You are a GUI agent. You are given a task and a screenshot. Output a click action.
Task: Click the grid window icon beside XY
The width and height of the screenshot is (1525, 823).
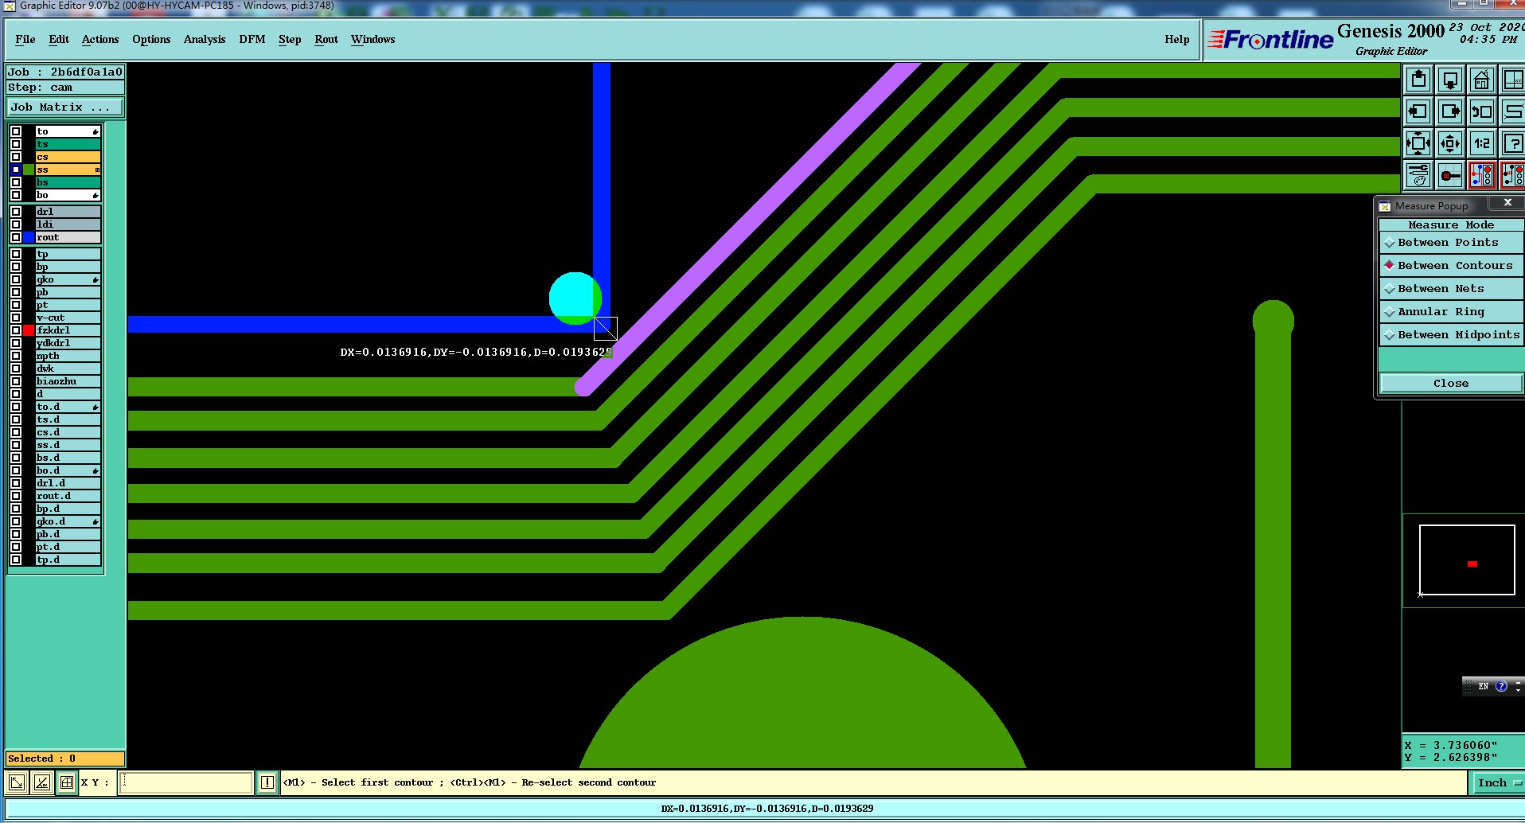67,782
